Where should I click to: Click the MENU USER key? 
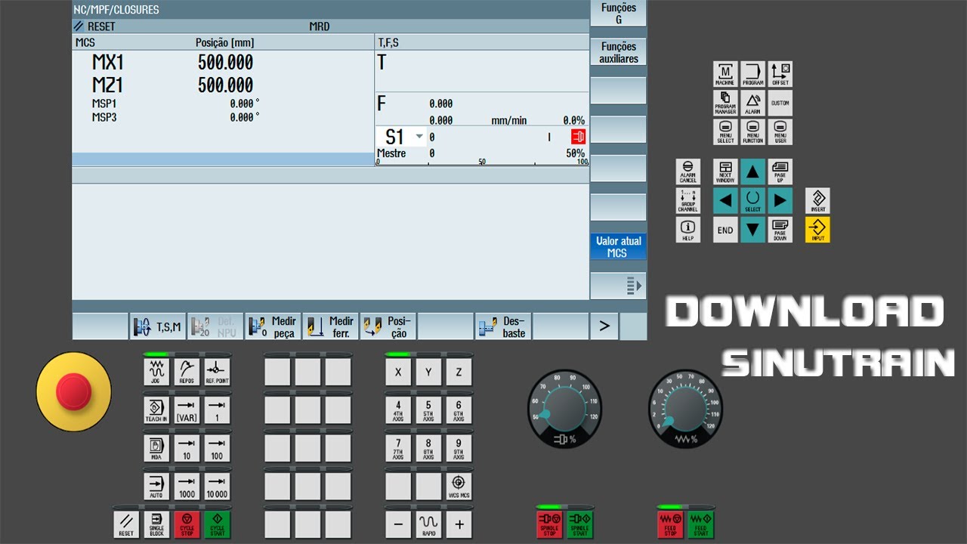coord(780,131)
